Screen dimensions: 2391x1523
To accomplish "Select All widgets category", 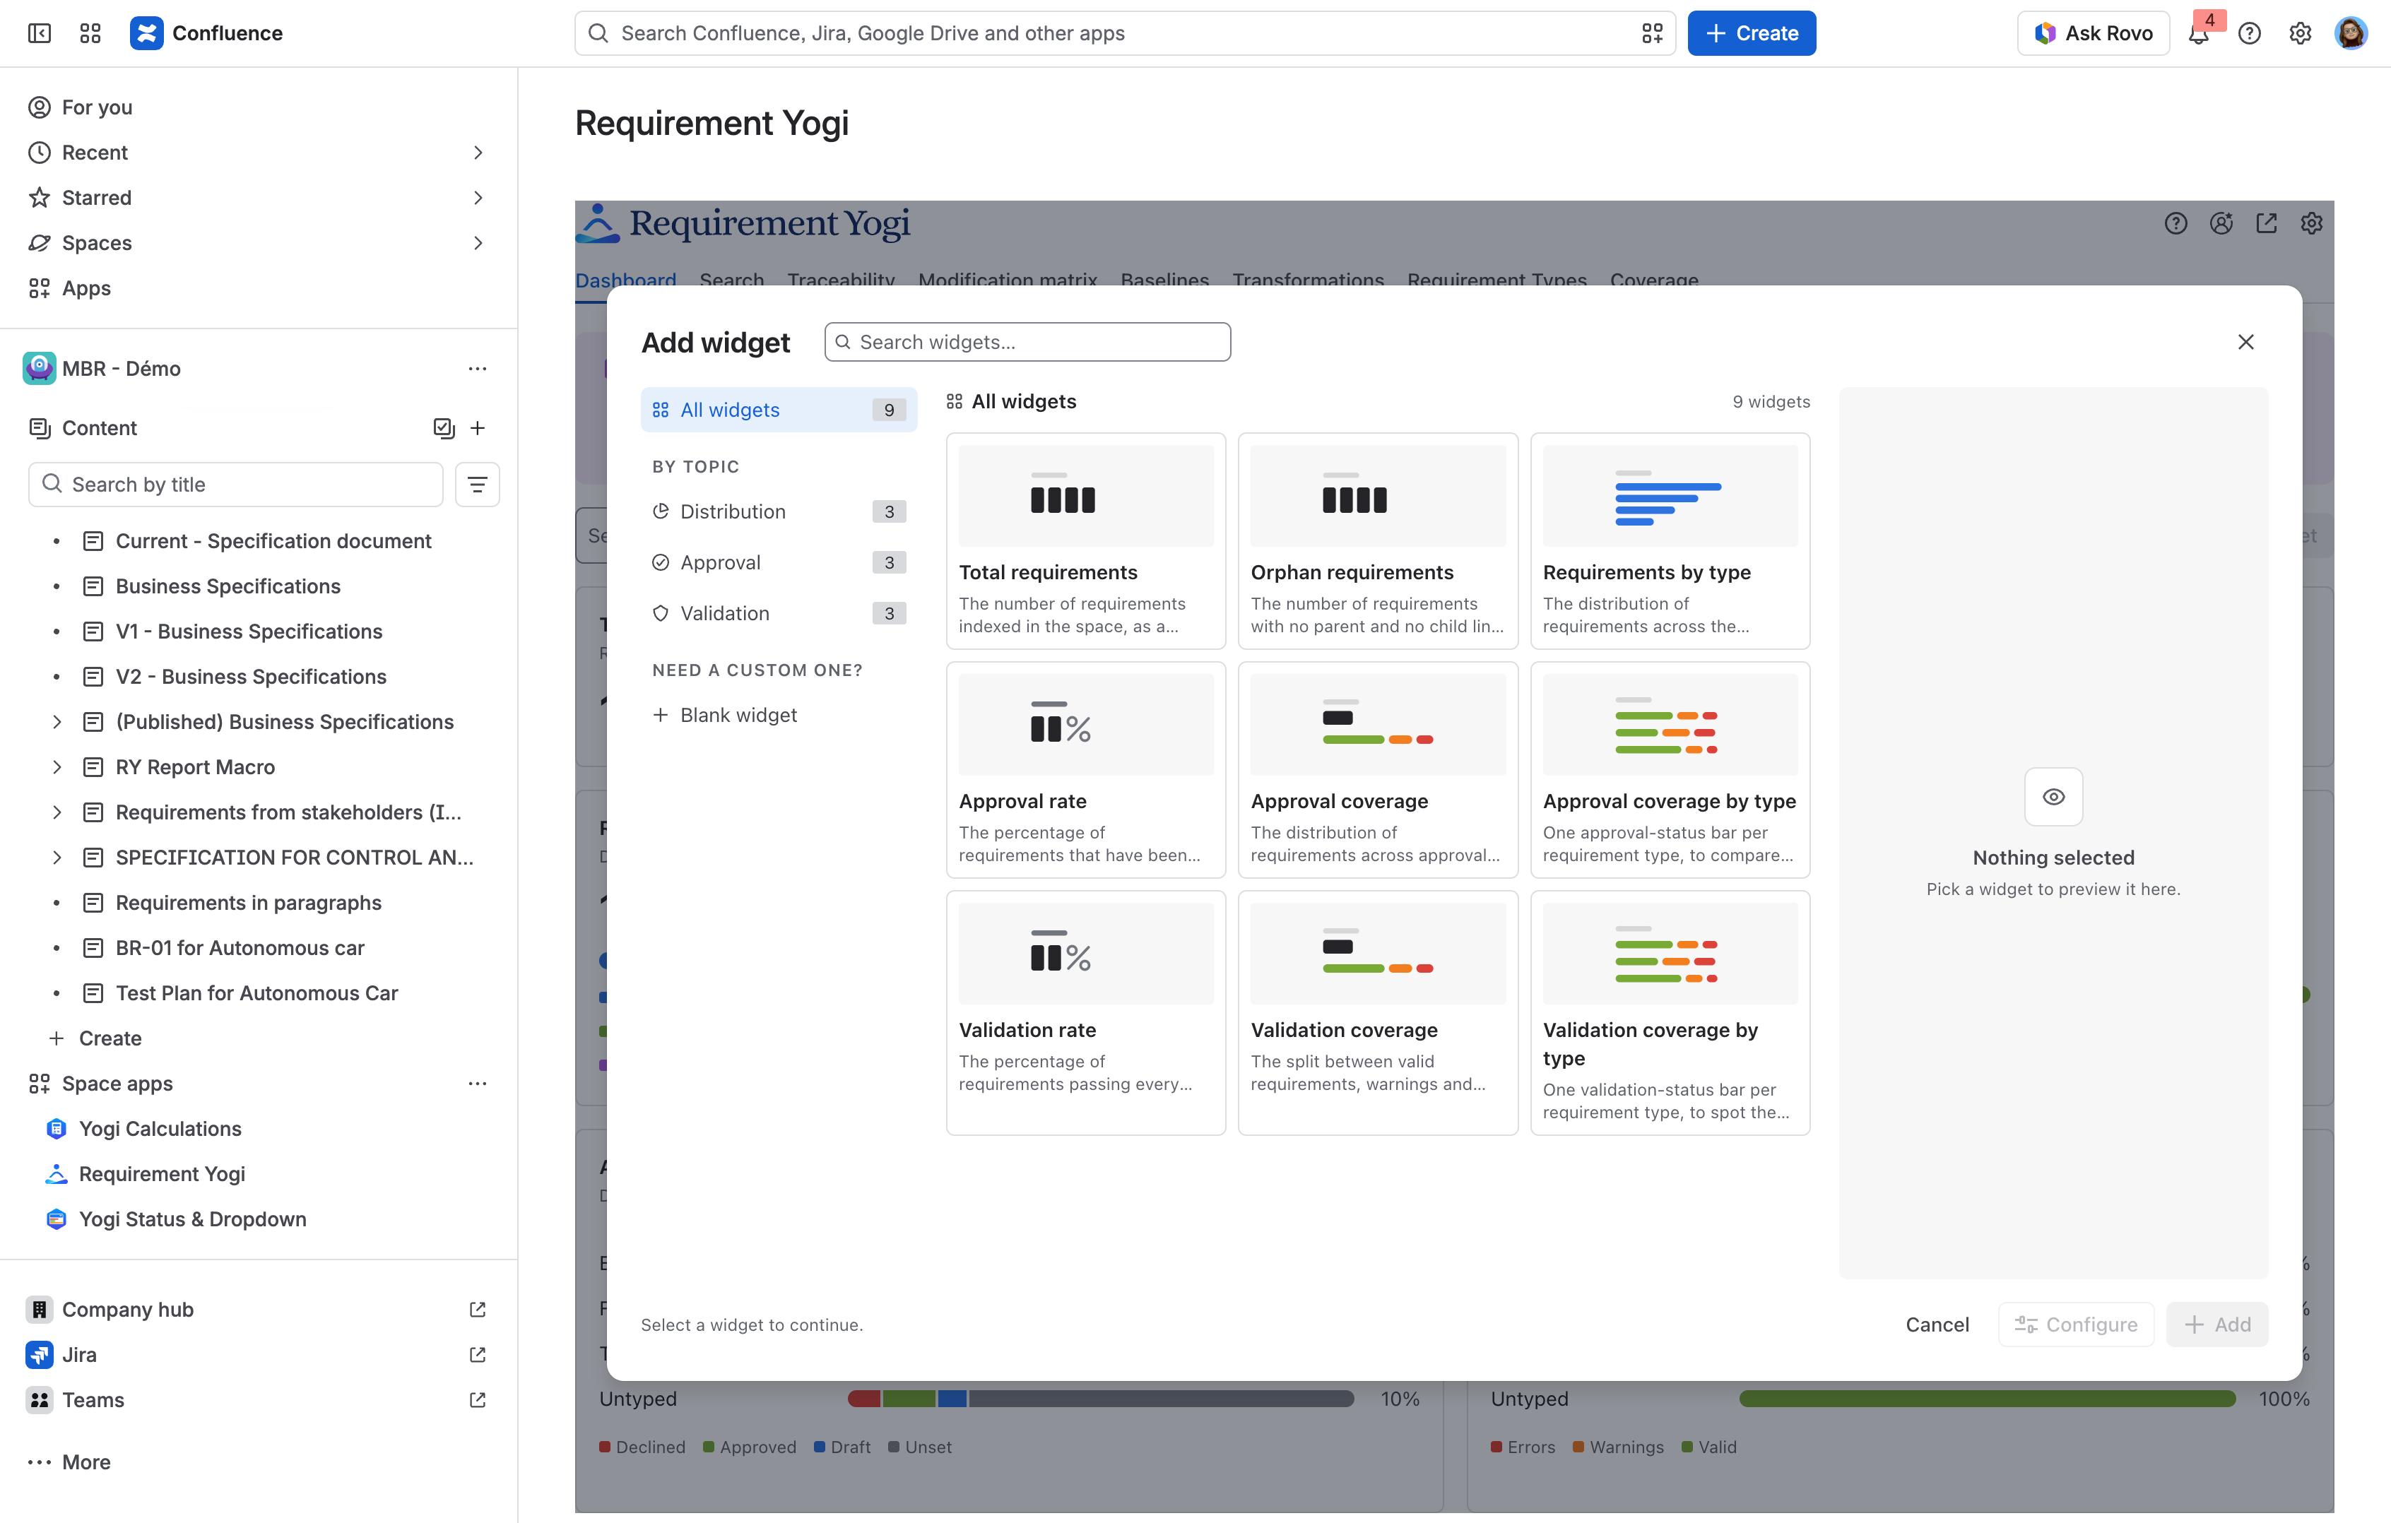I will (x=779, y=410).
